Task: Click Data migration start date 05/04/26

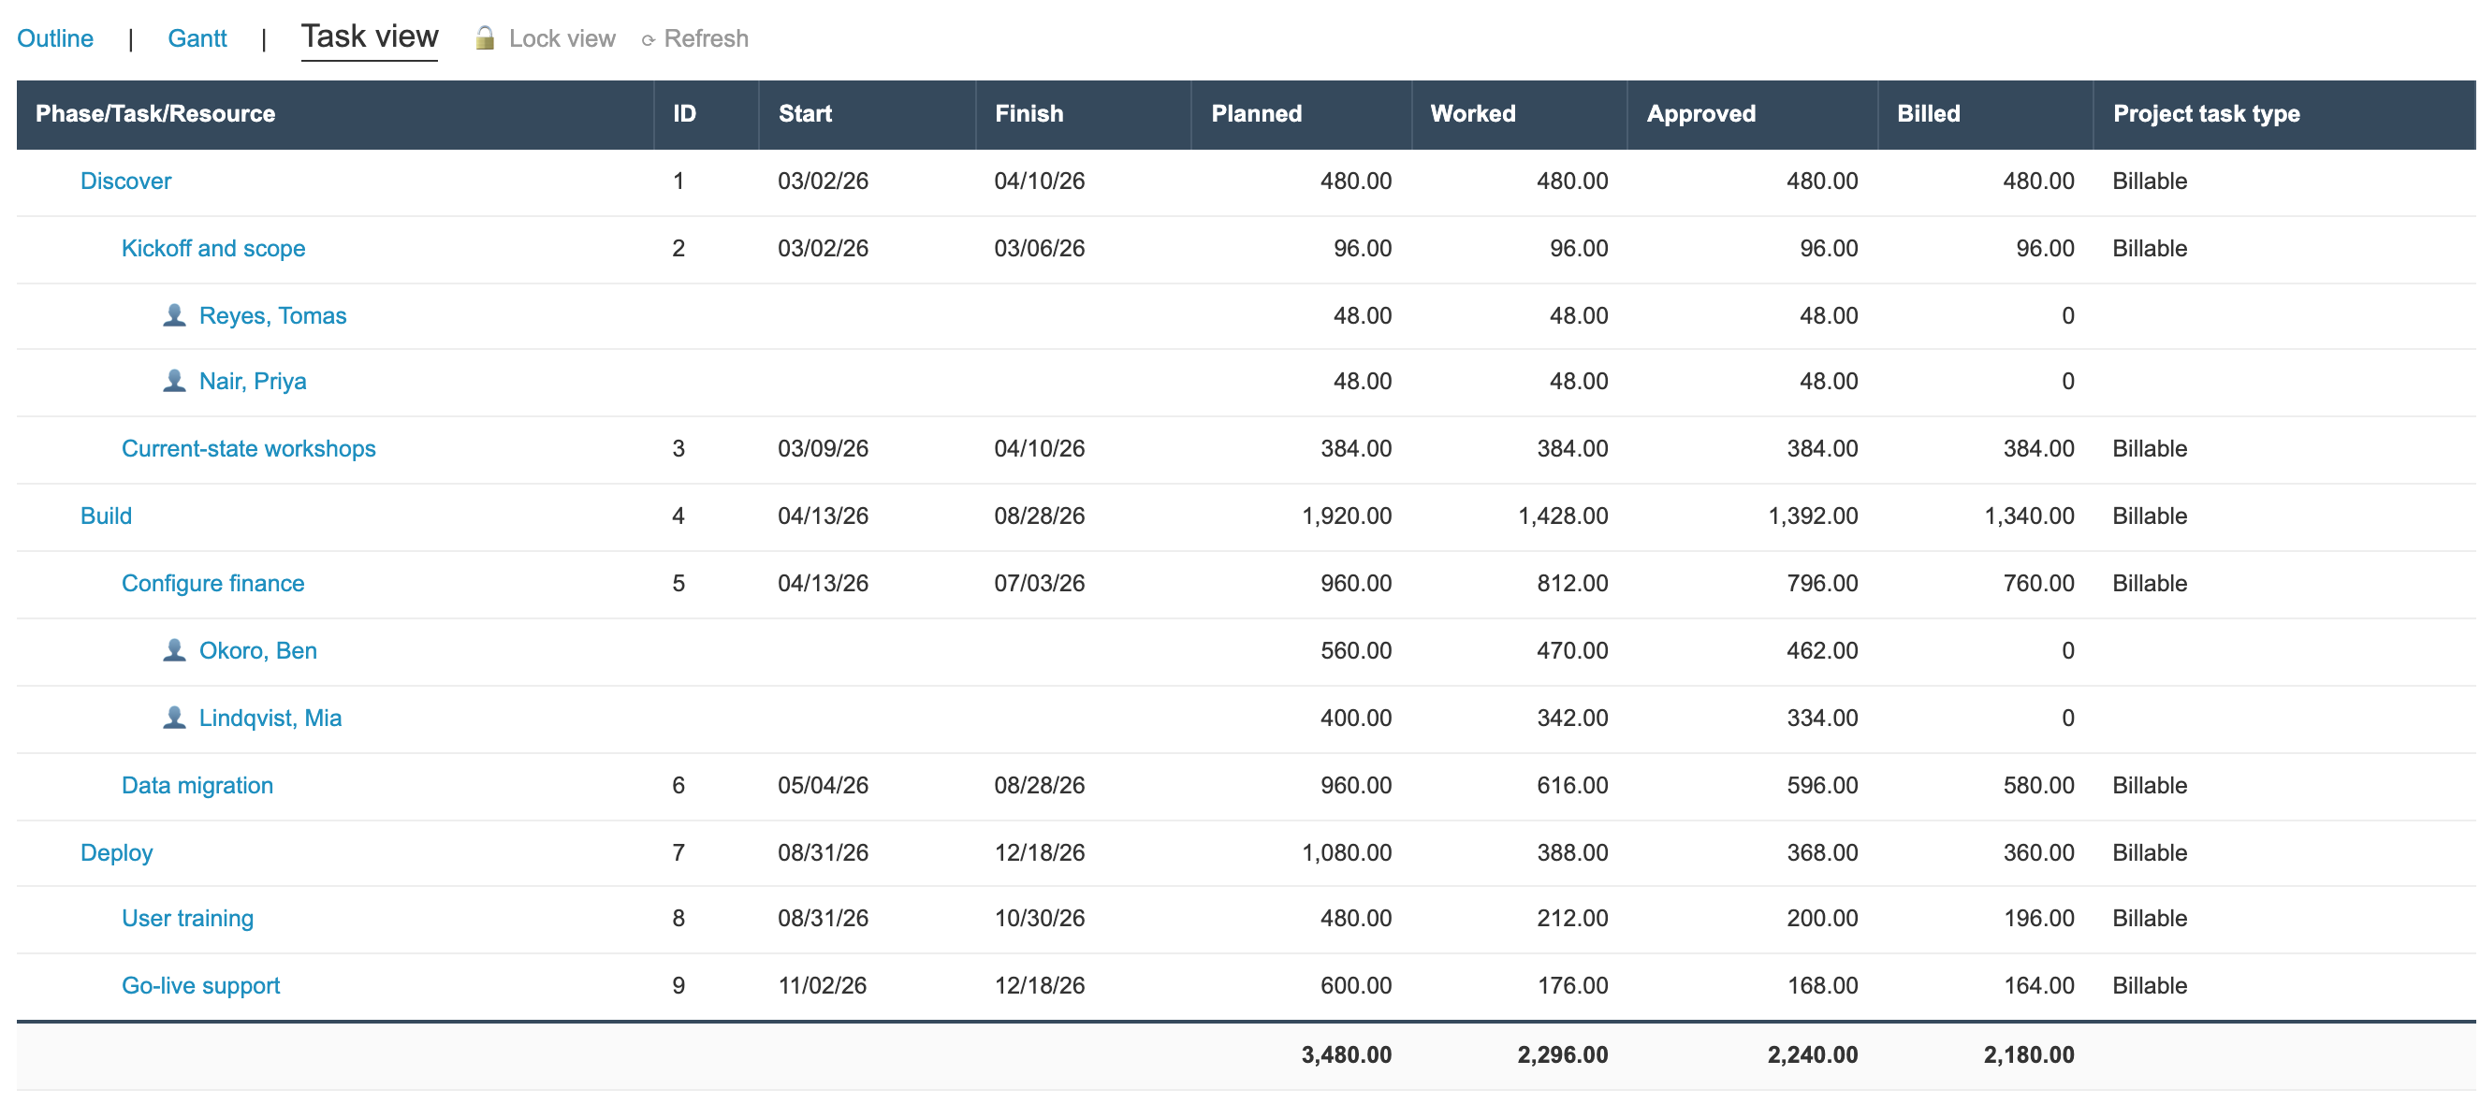Action: click(x=824, y=785)
